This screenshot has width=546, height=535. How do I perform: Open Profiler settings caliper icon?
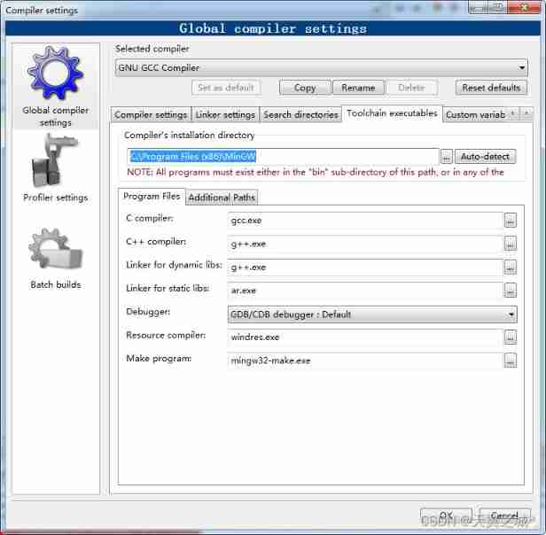55,160
